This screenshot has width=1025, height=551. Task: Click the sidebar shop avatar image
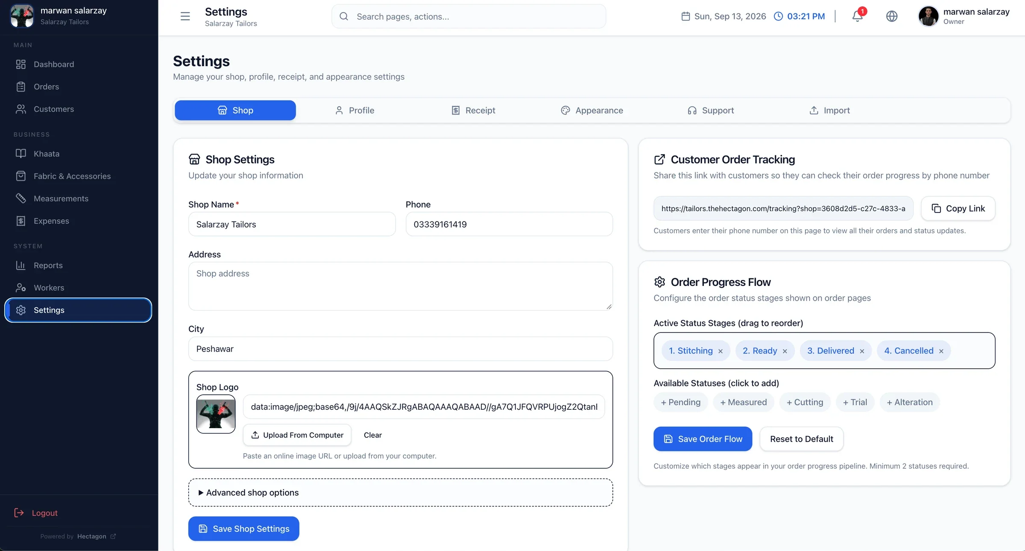(x=22, y=16)
